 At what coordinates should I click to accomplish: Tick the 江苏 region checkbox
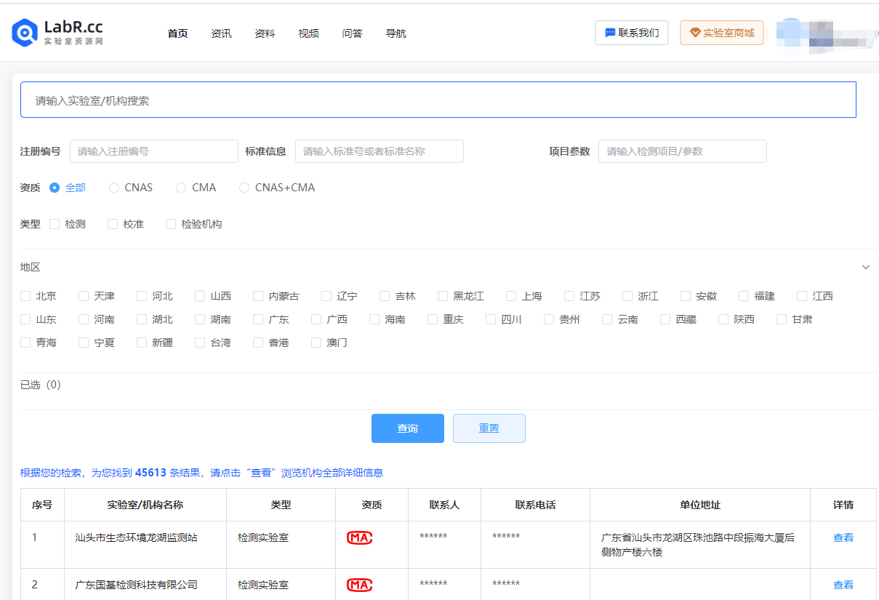[569, 296]
